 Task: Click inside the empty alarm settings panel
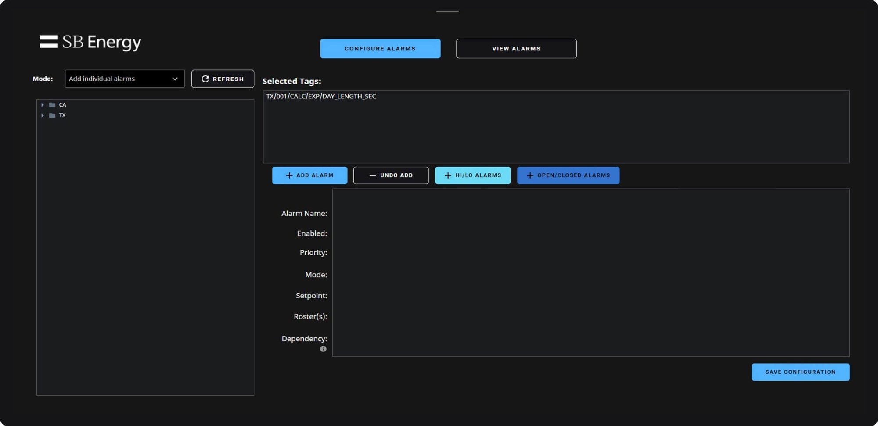click(590, 272)
